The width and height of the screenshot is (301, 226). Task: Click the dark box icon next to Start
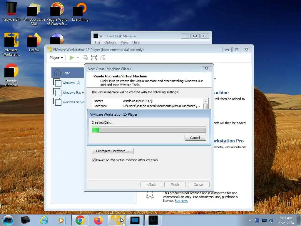coord(25,220)
